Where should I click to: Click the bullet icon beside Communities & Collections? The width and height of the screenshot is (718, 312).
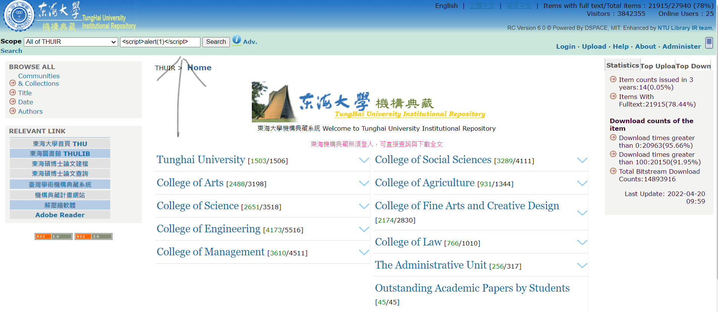coord(12,83)
